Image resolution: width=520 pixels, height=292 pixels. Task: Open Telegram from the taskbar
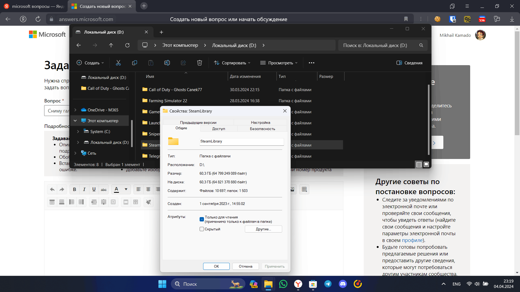point(328,284)
